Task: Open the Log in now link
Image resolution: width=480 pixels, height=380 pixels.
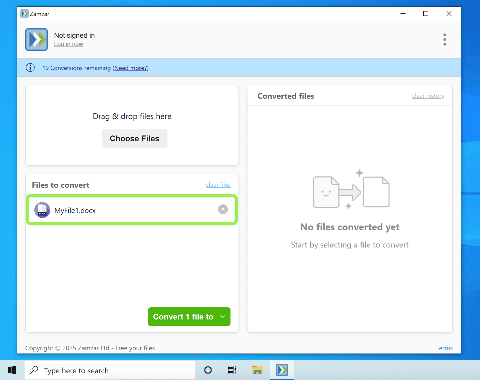Action: (x=68, y=44)
